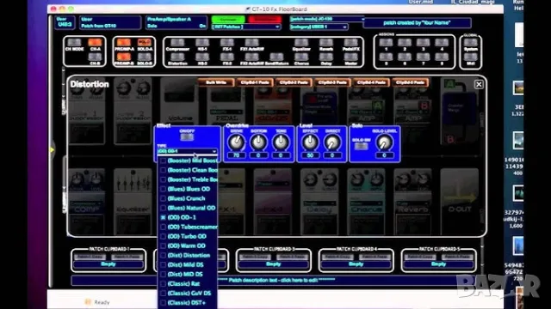The height and width of the screenshot is (309, 551).
Task: Open Assign 1 button
Action: click(386, 43)
